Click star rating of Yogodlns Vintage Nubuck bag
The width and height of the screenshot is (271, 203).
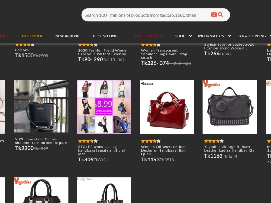tap(214, 141)
